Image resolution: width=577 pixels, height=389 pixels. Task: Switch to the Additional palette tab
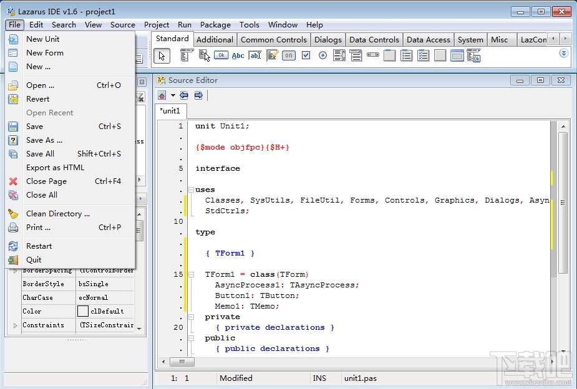point(215,40)
